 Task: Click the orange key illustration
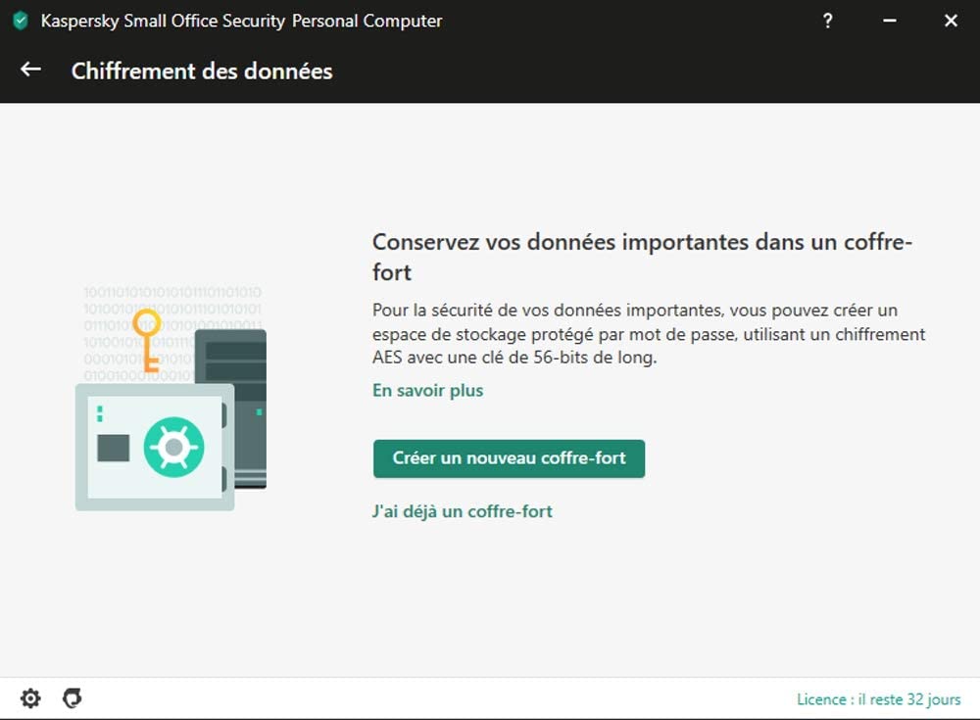(148, 339)
